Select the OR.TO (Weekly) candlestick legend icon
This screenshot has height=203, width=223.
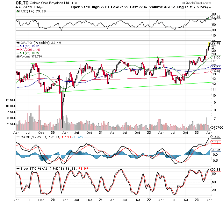[x=18, y=43]
